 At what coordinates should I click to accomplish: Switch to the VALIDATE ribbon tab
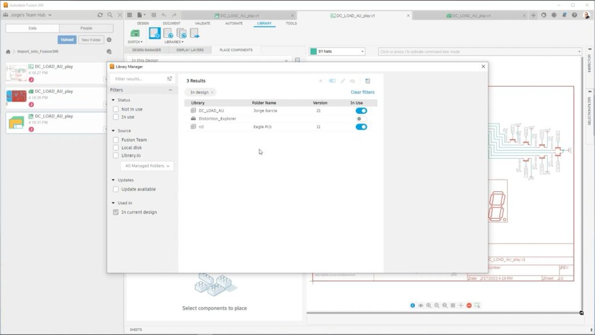pos(202,23)
